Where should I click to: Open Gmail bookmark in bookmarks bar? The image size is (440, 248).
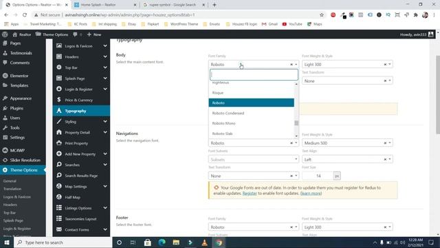coord(269,24)
